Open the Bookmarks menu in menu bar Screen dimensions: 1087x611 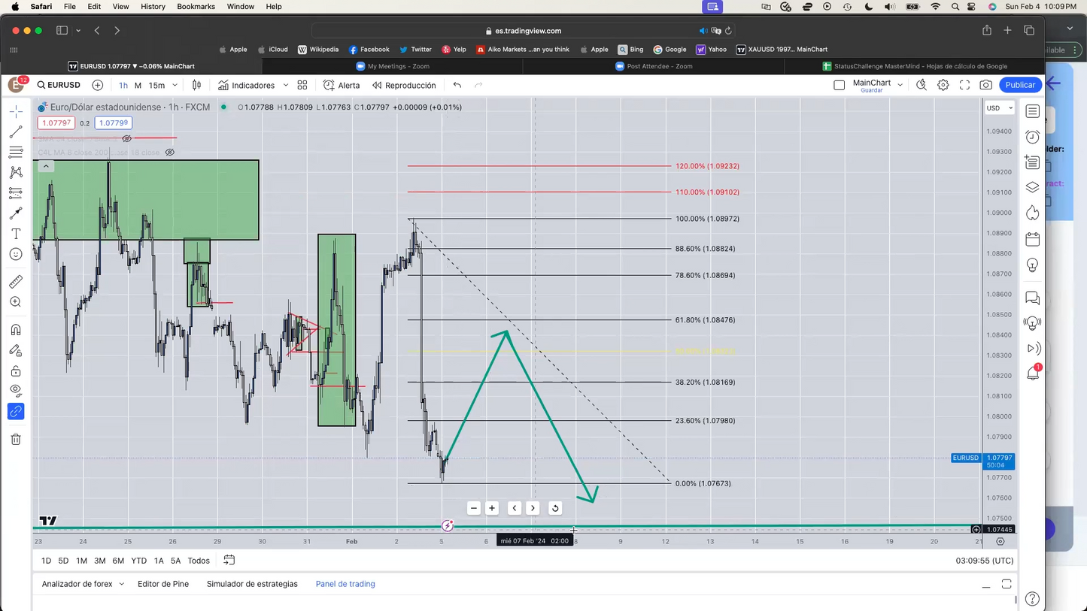tap(196, 6)
